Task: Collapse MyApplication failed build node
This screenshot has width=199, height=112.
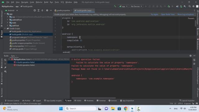Action: (x=9, y=59)
